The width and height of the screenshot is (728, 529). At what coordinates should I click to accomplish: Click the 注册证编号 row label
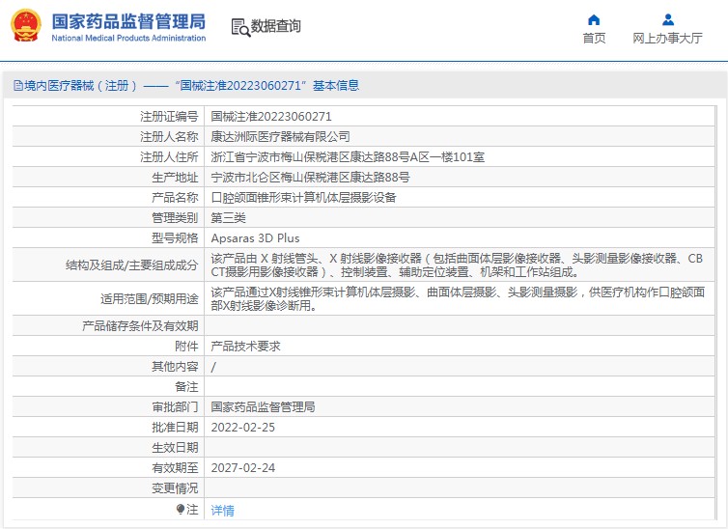pos(169,117)
